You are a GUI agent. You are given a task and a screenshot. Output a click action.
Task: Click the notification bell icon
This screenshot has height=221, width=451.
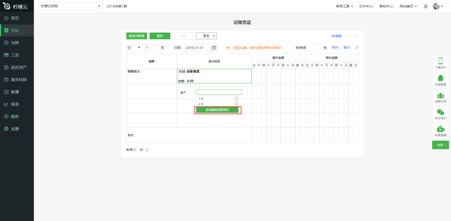pos(425,6)
